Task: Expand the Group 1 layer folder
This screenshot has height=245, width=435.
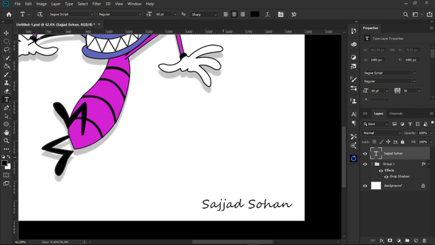Action: [x=372, y=164]
